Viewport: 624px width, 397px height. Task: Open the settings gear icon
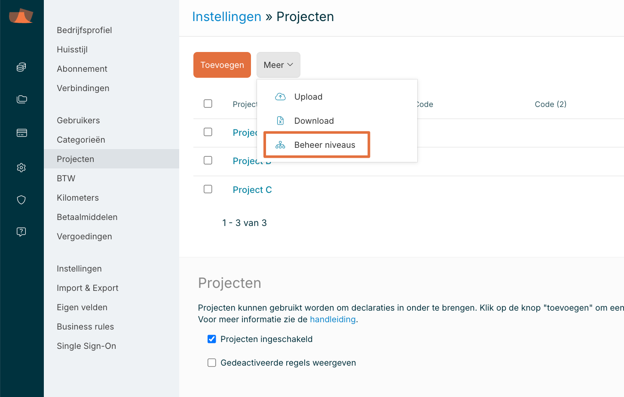[x=21, y=168]
